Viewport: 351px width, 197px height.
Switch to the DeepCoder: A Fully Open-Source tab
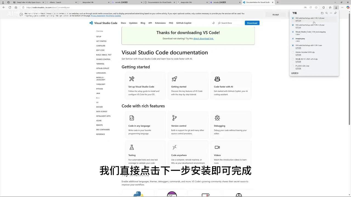29,2
